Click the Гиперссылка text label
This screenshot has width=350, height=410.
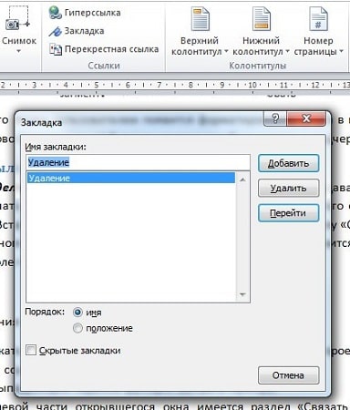[93, 13]
